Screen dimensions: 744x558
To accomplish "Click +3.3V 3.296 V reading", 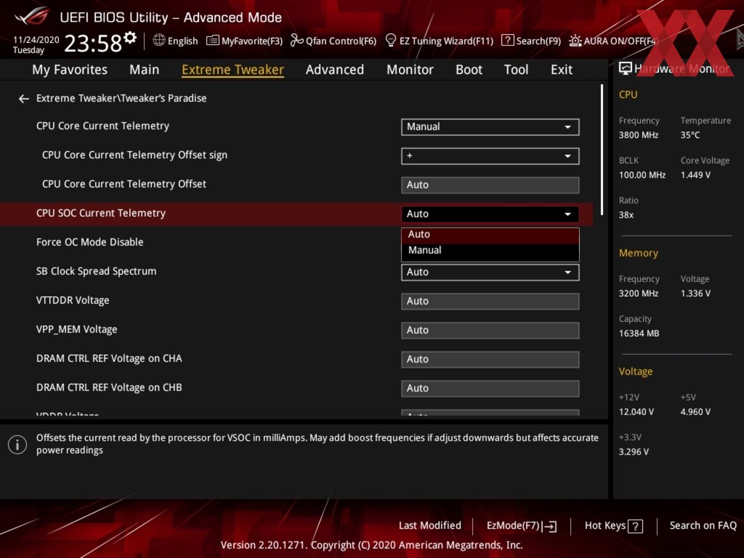I will point(633,452).
